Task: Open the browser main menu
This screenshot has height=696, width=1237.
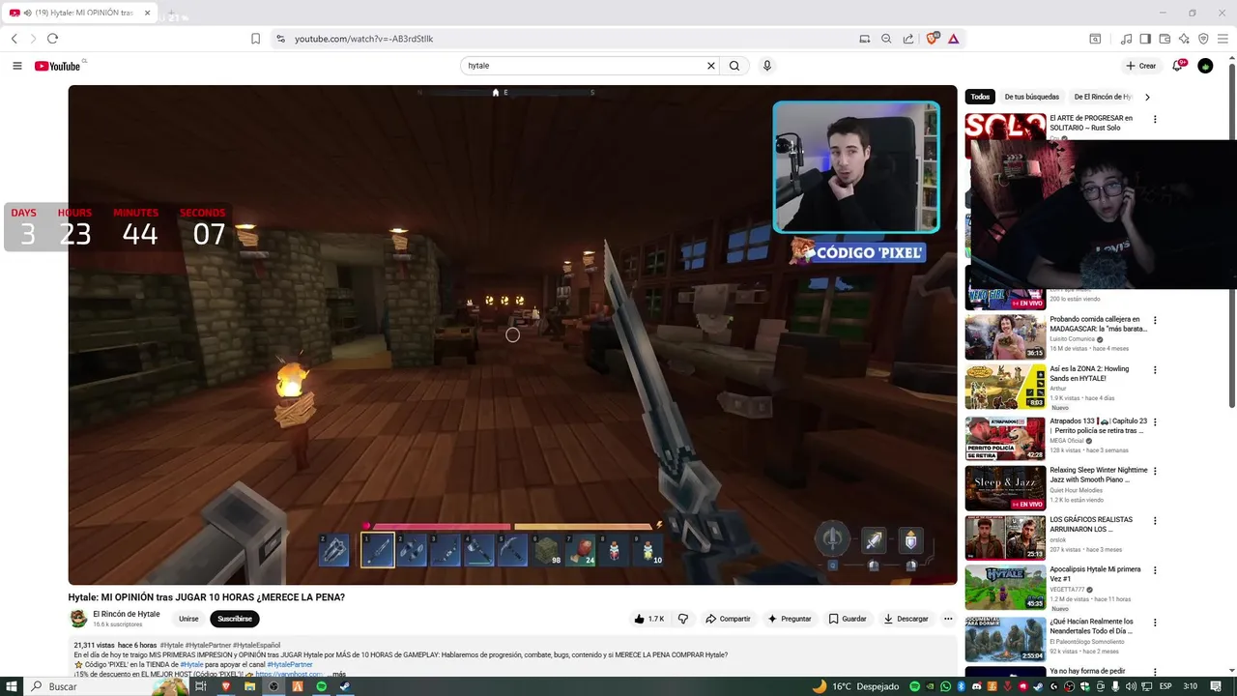Action: [x=1223, y=39]
